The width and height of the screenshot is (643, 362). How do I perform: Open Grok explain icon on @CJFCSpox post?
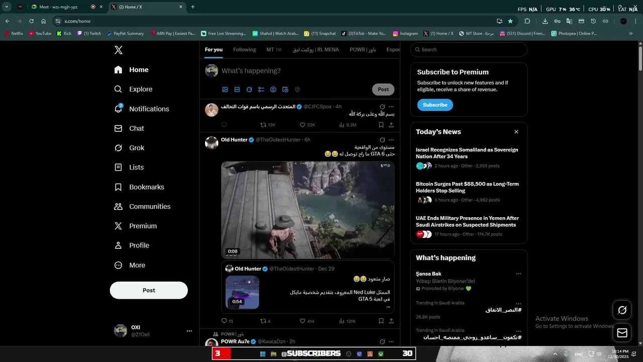click(382, 107)
